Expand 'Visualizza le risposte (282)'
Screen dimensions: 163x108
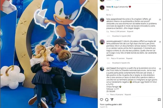click(x=121, y=36)
